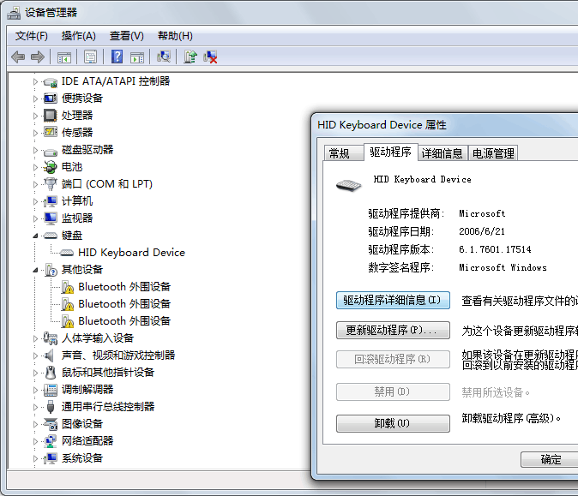Select the 键盘 keyboard category icon
Viewport: 578px width, 496px height.
pyautogui.click(x=51, y=236)
